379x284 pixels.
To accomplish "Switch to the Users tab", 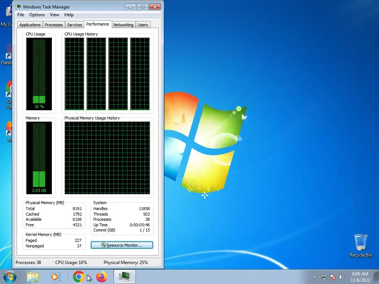I will click(143, 25).
